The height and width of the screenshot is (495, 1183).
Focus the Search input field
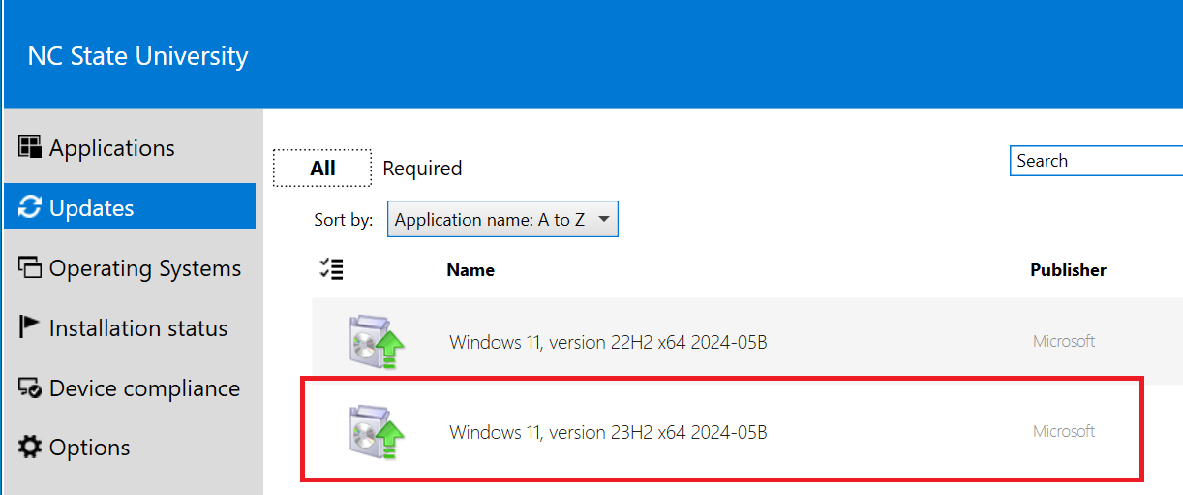(1096, 161)
